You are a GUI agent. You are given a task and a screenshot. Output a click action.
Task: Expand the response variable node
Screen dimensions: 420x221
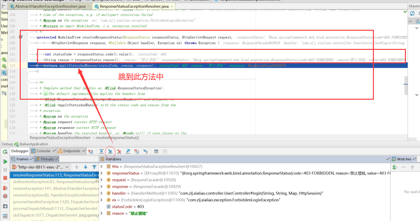pos(101,187)
